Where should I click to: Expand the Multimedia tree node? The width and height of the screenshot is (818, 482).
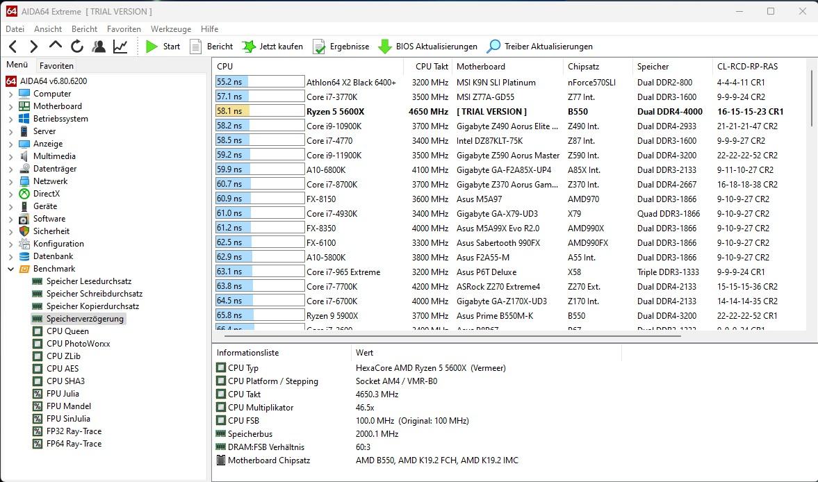[10, 156]
